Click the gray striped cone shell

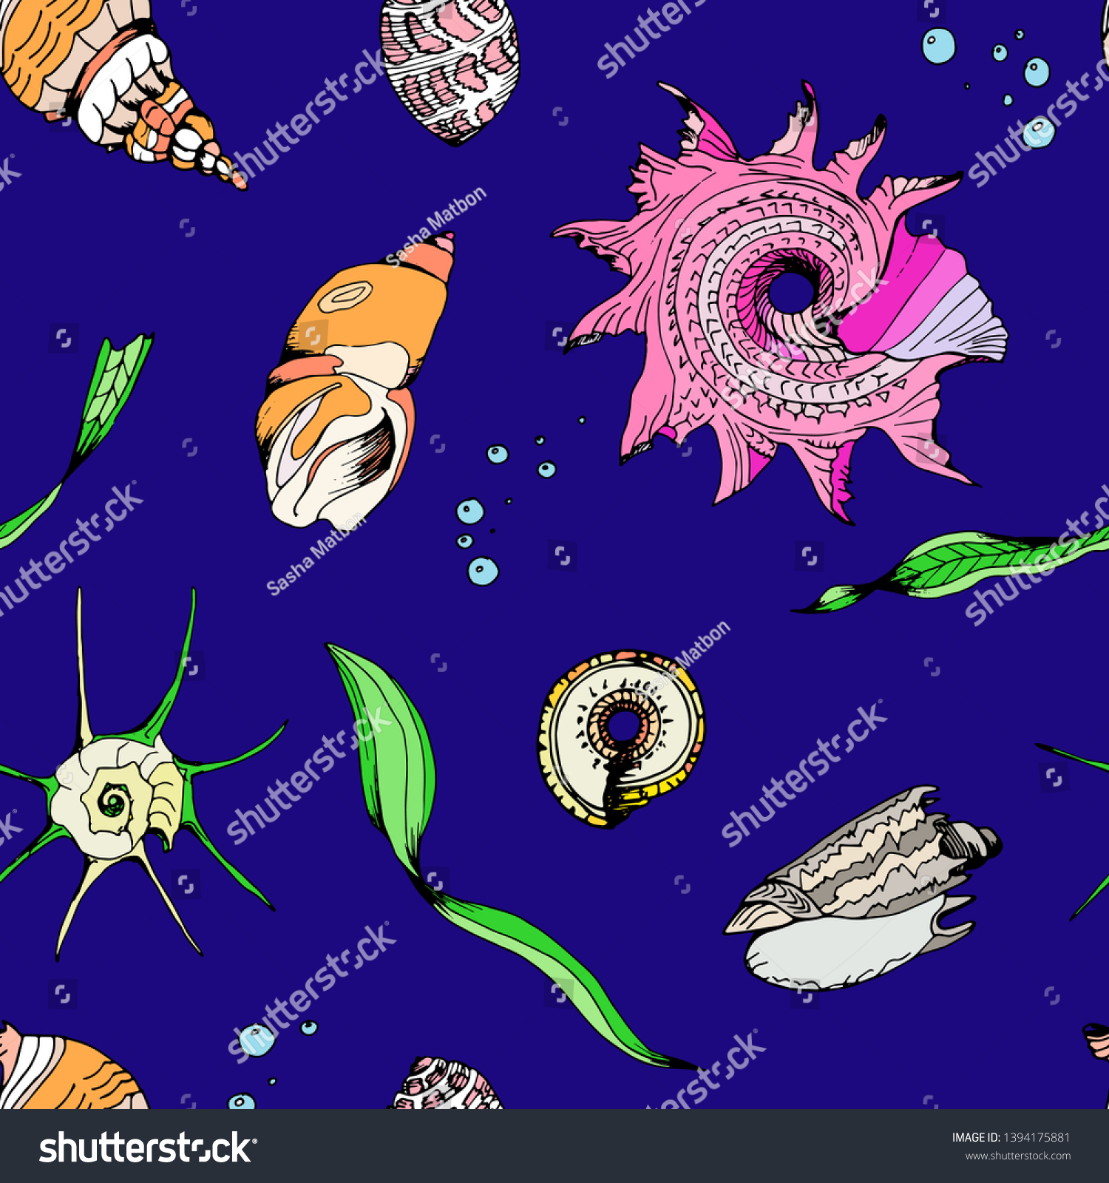click(863, 888)
